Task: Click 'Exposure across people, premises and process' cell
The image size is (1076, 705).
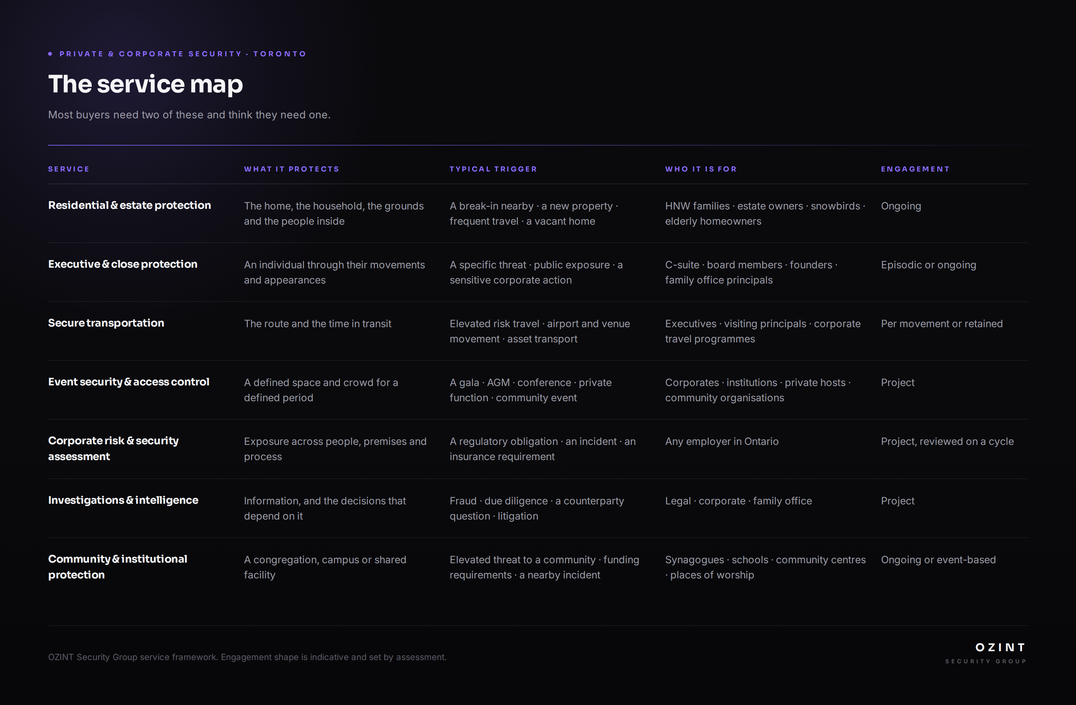Action: 335,449
